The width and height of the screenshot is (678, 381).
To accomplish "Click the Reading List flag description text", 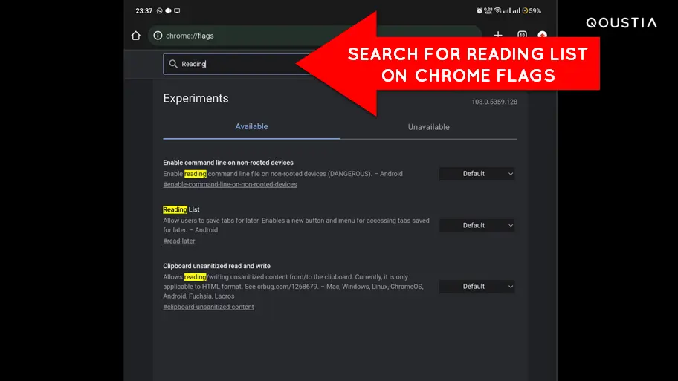I will click(x=296, y=225).
